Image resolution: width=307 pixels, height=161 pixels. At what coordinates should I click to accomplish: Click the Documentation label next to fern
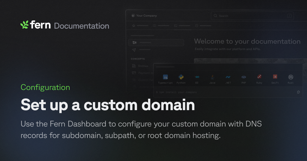click(82, 26)
